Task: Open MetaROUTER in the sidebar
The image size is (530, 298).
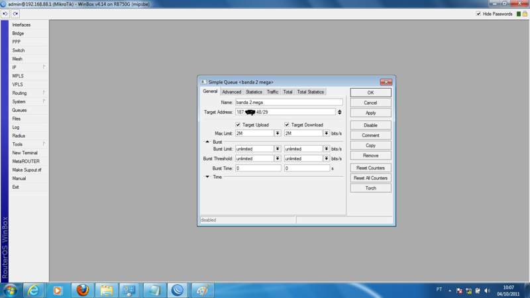Action: (26, 162)
